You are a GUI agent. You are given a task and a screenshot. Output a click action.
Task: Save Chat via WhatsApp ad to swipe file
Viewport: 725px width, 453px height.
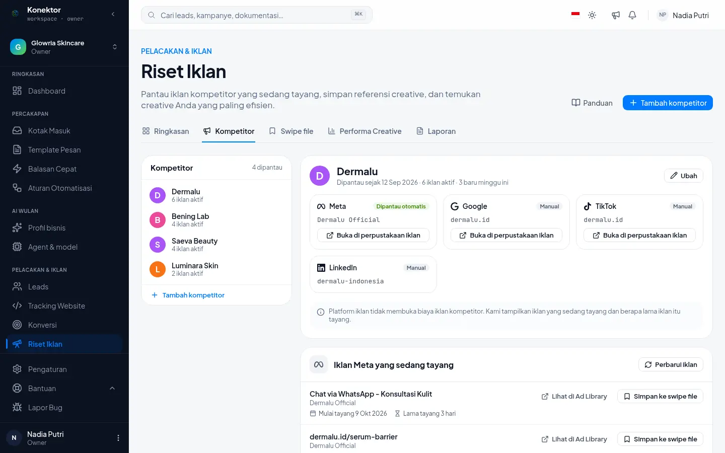tap(660, 397)
